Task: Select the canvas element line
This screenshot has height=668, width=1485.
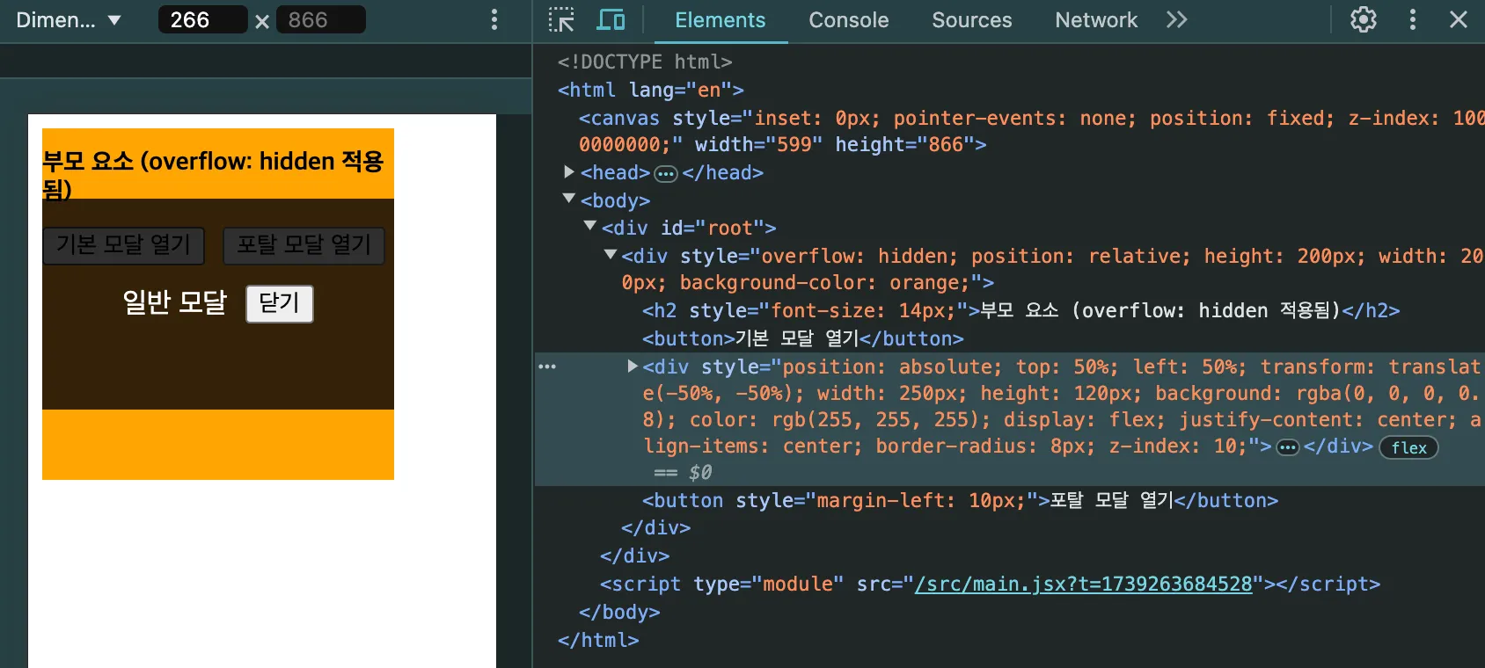Action: (x=1030, y=131)
